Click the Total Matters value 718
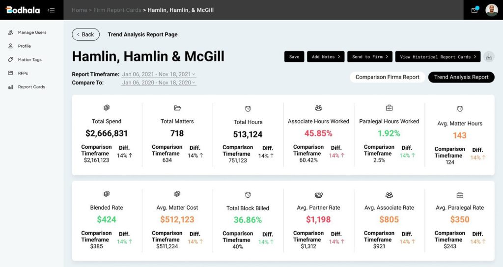 (x=177, y=133)
